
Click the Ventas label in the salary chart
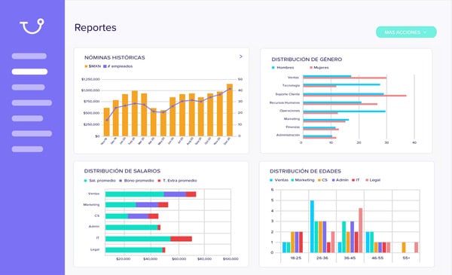93,194
